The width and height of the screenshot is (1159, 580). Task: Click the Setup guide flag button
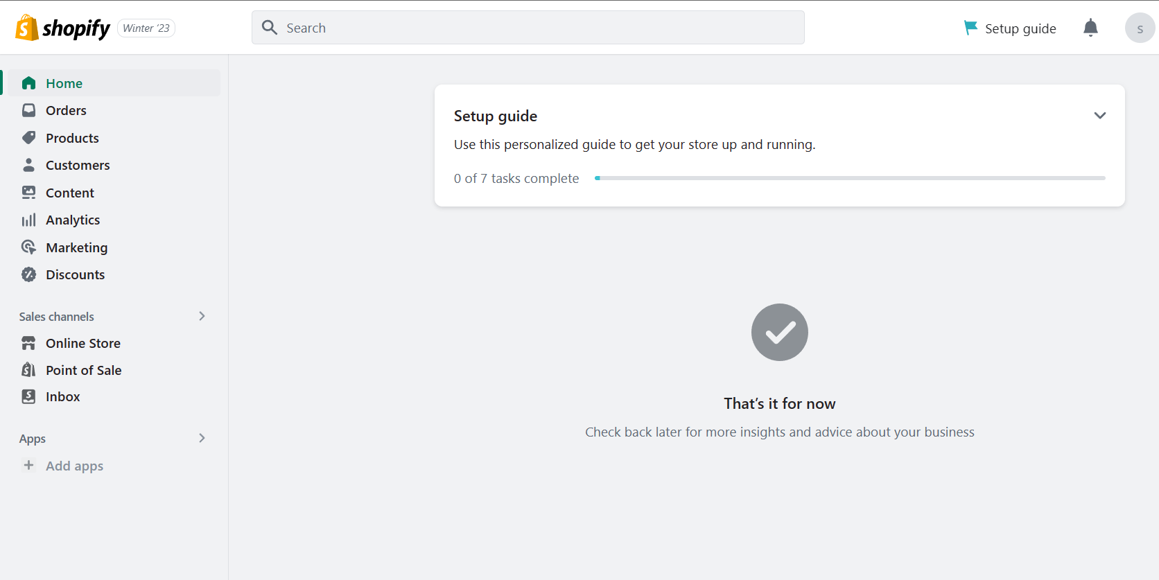pyautogui.click(x=1010, y=28)
